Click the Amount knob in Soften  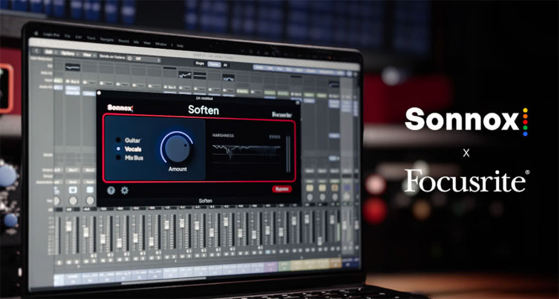click(177, 148)
